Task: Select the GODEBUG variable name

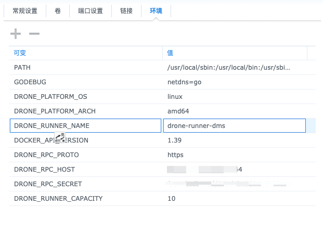Action: [x=30, y=82]
